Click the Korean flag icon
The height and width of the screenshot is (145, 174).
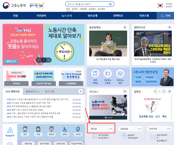(x=160, y=5)
